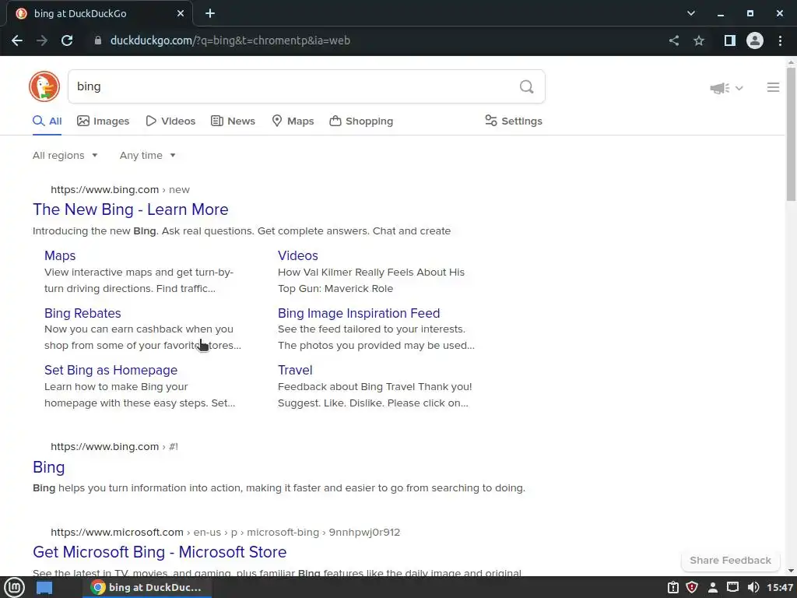Open the tab search chevron

[691, 14]
